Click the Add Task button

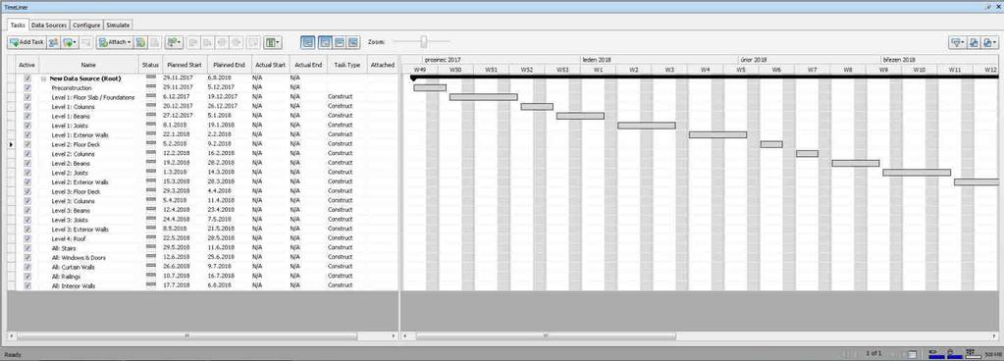click(26, 42)
